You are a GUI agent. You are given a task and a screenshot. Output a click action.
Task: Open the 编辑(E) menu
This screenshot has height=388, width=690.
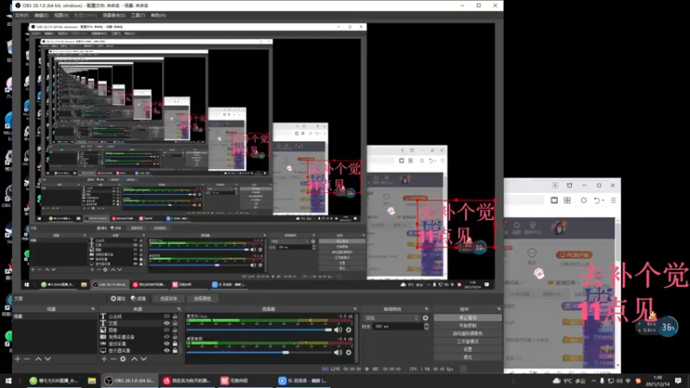coord(41,16)
